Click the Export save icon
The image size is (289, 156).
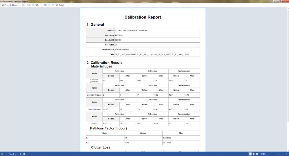pos(12,5)
